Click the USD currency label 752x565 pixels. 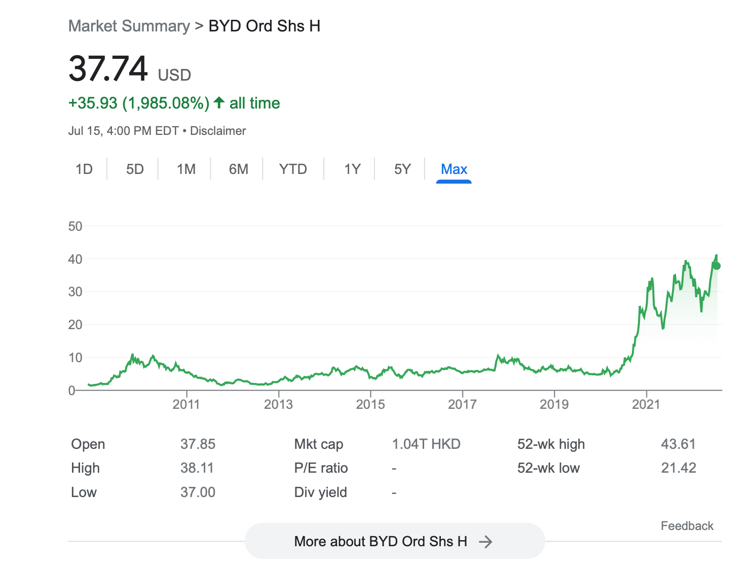click(174, 75)
